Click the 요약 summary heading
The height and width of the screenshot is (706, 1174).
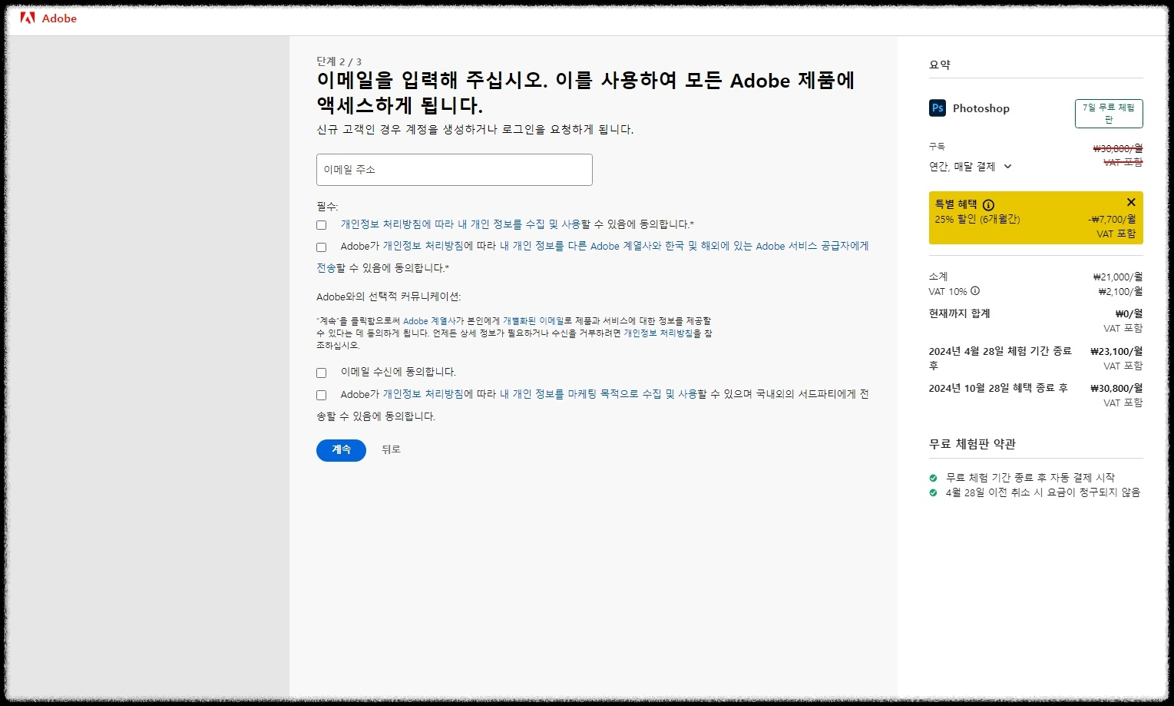tap(940, 65)
